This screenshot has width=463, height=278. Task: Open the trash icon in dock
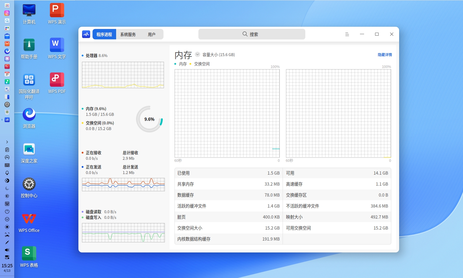[7, 112]
